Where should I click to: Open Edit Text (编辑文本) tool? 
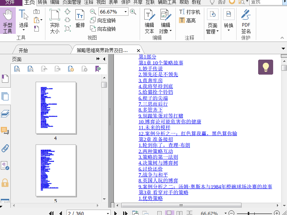149,21
